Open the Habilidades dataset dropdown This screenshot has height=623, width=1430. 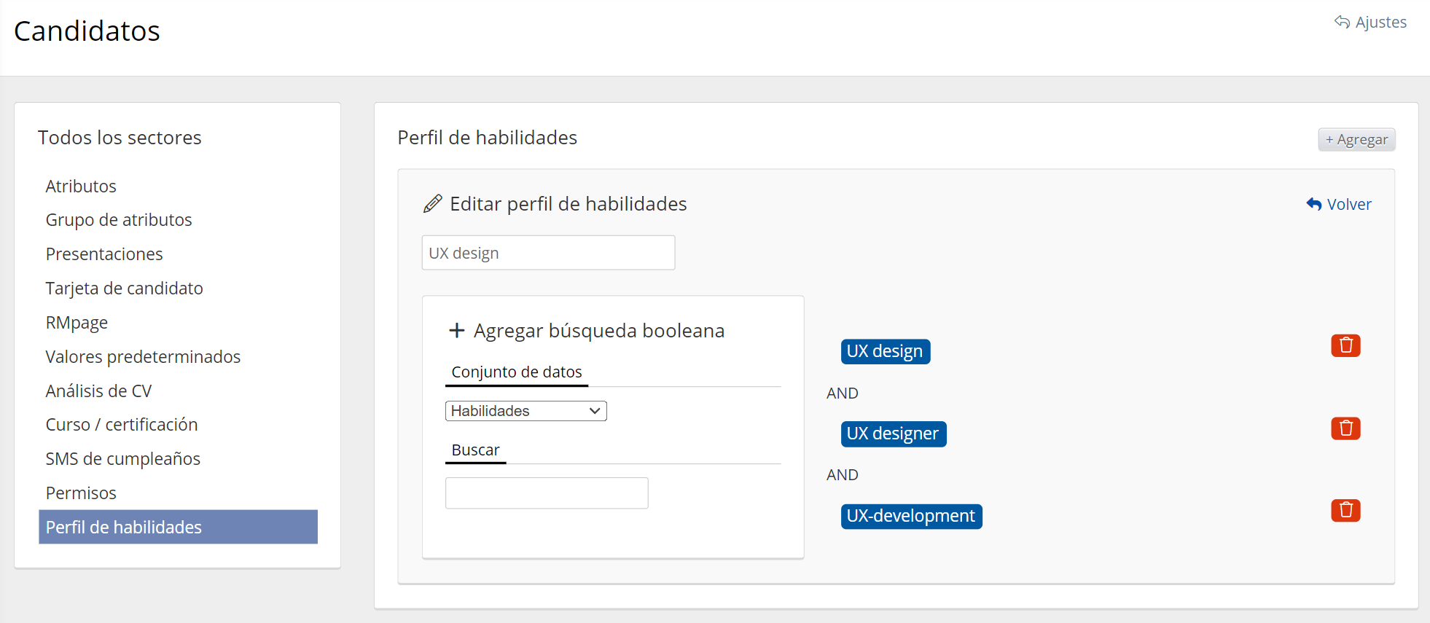click(525, 411)
